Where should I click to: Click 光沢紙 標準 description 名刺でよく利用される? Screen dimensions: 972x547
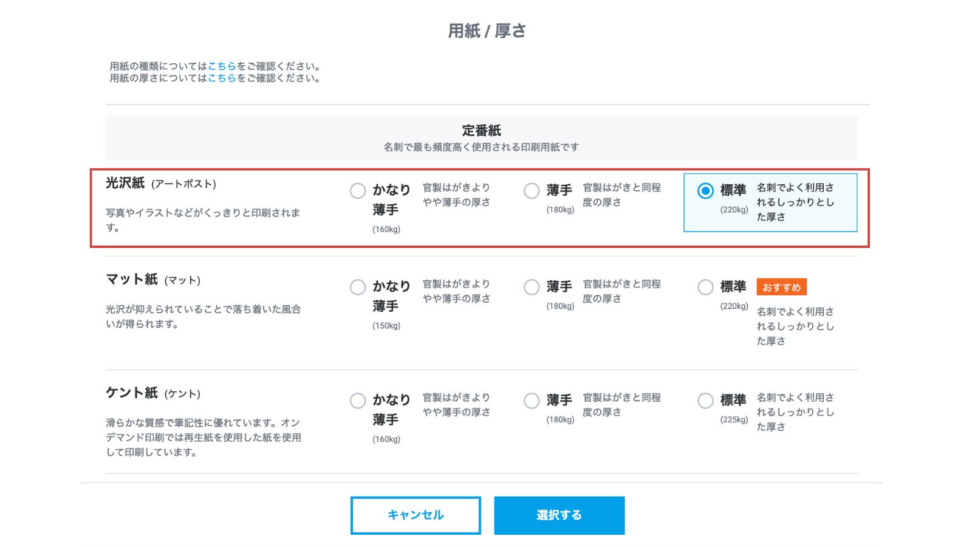[795, 202]
